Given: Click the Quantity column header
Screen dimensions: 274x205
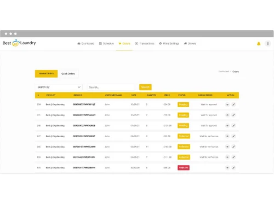Looking at the screenshot, I should 151,95.
